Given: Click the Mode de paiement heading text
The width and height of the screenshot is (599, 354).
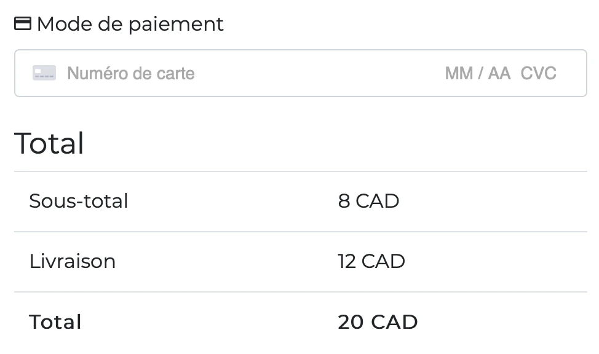Looking at the screenshot, I should (130, 24).
